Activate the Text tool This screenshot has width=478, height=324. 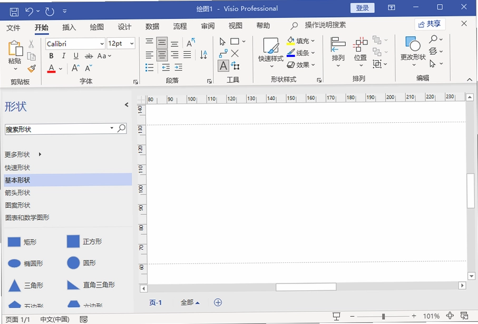(223, 66)
